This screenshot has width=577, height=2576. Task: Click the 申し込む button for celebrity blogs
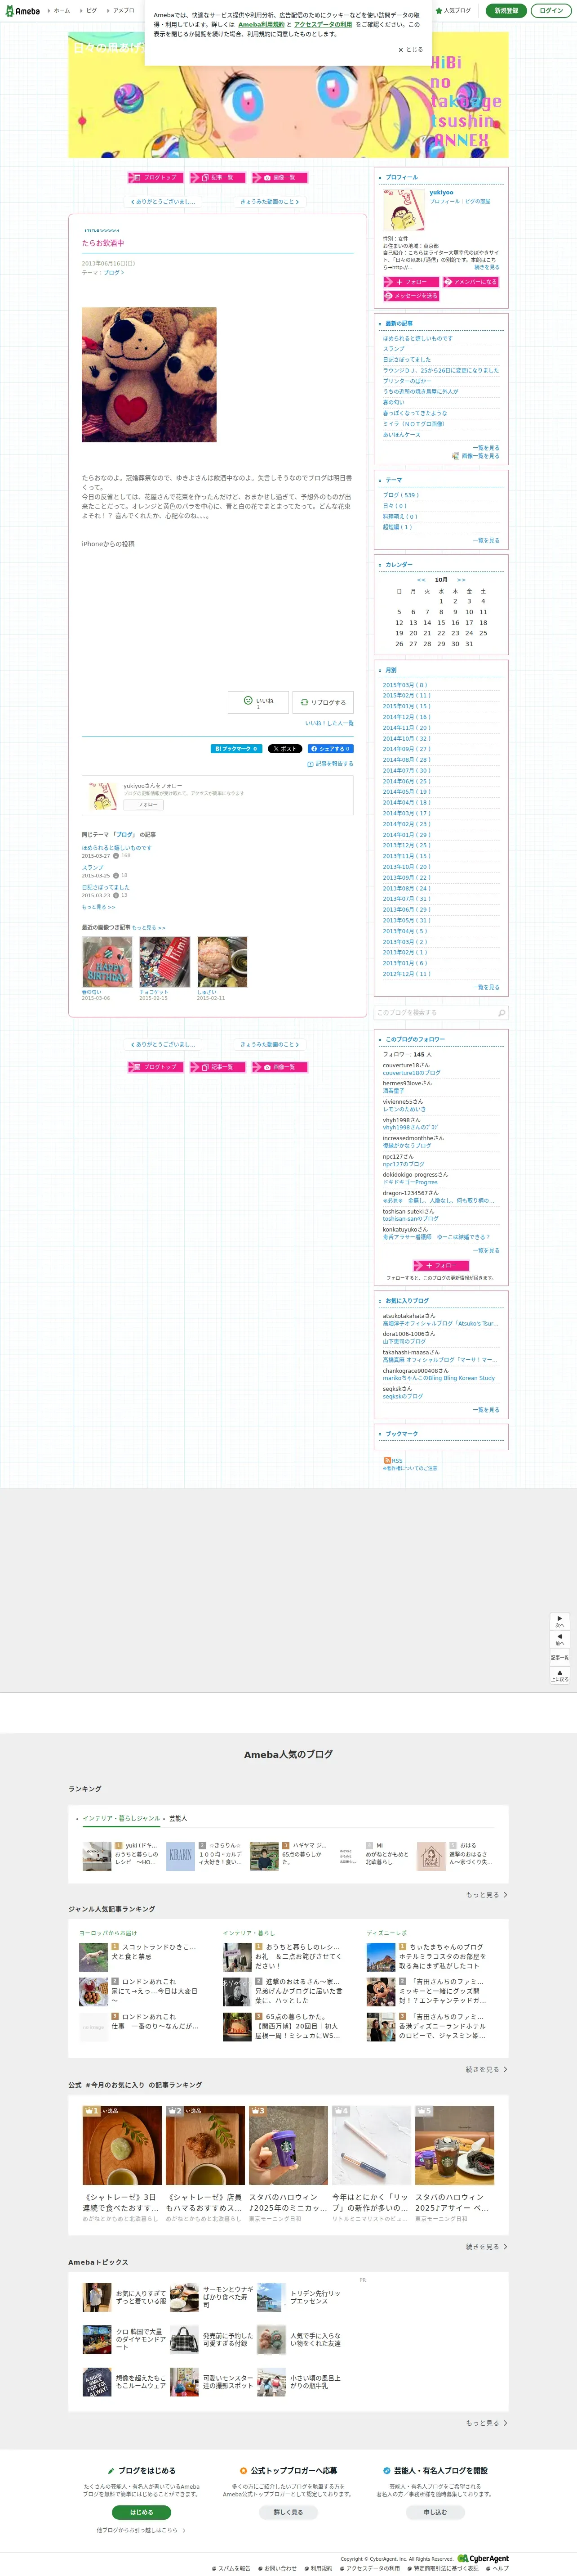pyautogui.click(x=435, y=2512)
